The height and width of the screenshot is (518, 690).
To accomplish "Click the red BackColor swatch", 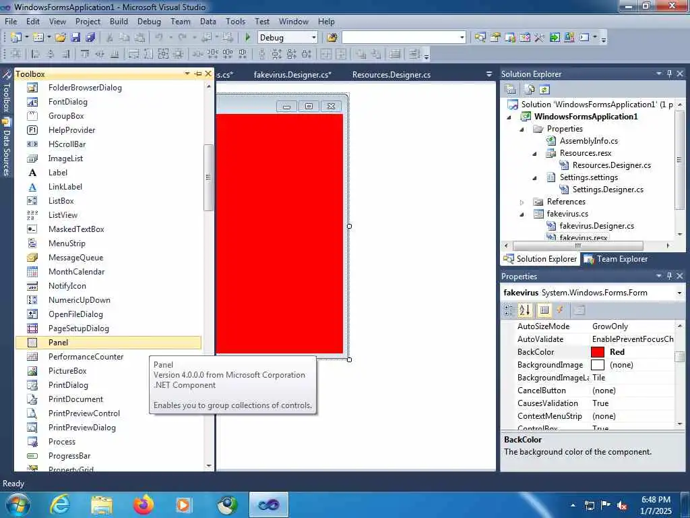I will tap(597, 352).
